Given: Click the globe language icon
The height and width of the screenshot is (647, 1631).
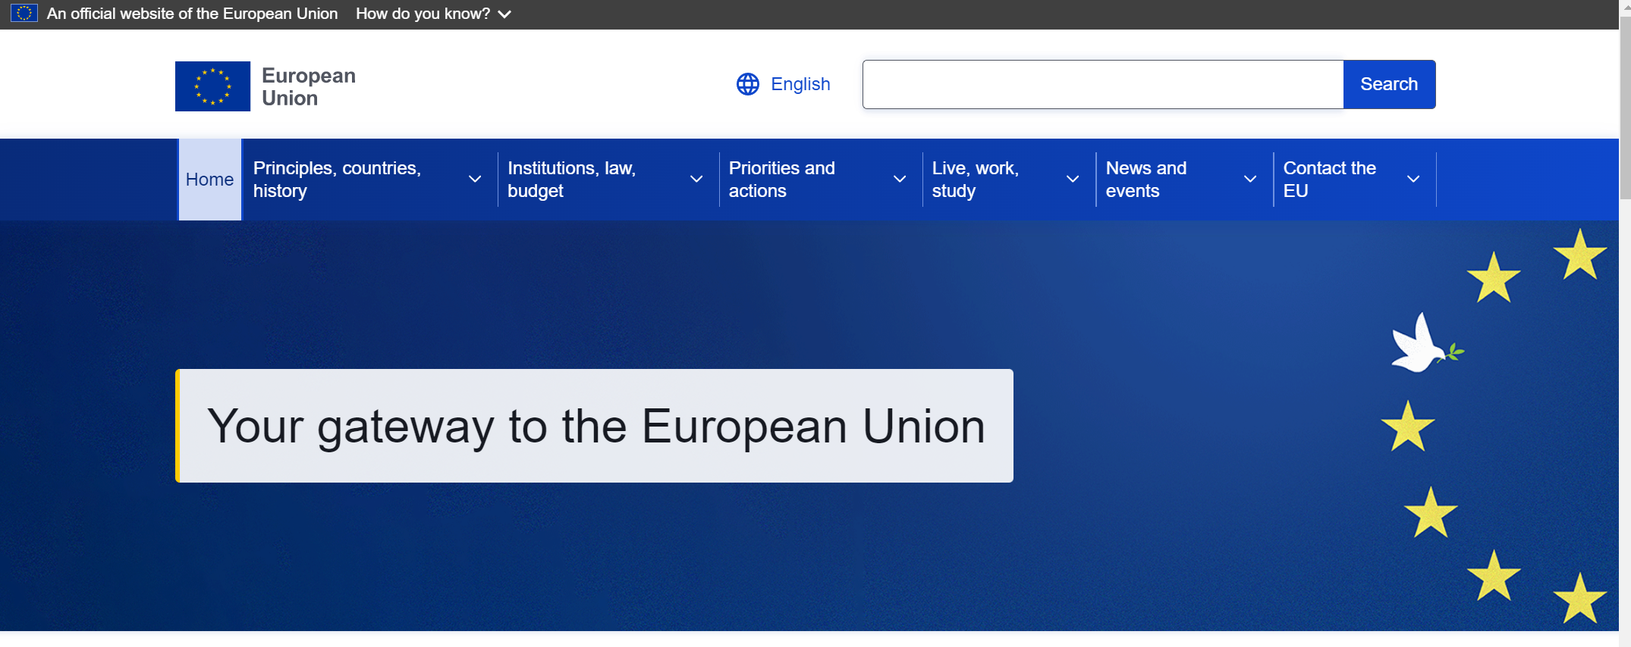Looking at the screenshot, I should click(748, 84).
